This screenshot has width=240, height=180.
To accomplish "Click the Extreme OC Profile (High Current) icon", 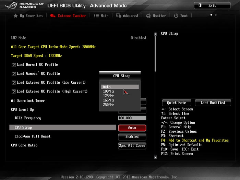I will [14, 91].
